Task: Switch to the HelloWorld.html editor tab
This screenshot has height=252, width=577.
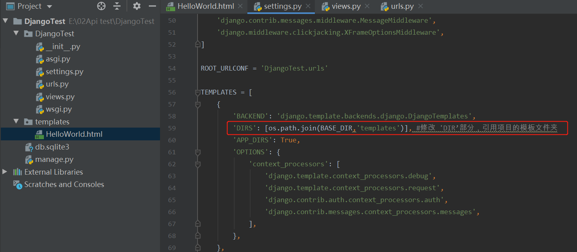Action: pos(206,6)
